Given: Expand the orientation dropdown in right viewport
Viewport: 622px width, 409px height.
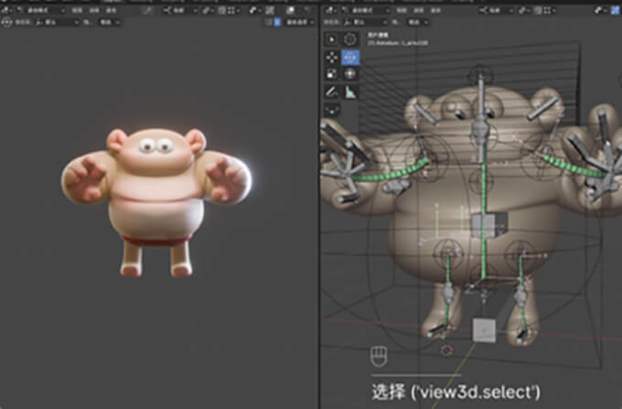Looking at the screenshot, I should [x=370, y=22].
